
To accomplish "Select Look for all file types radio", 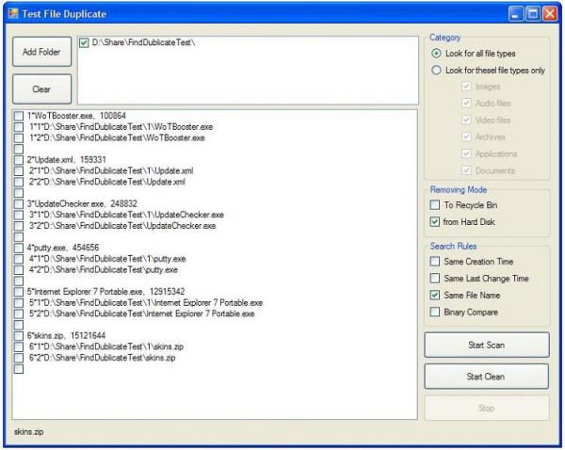I will [x=436, y=54].
